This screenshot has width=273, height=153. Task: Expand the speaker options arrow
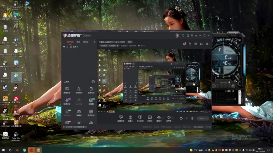coord(173,118)
